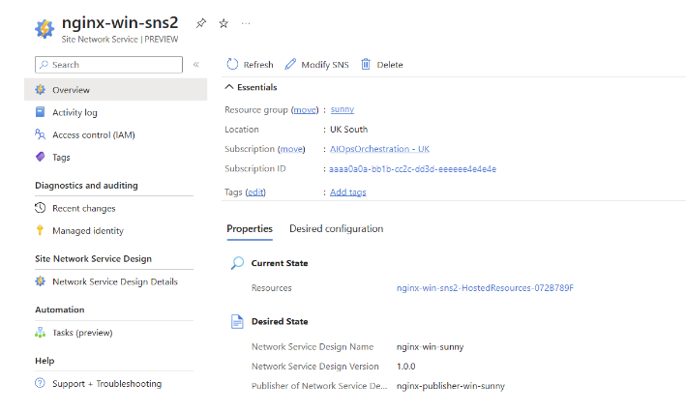Switch to the Desired configuration tab

pyautogui.click(x=337, y=229)
